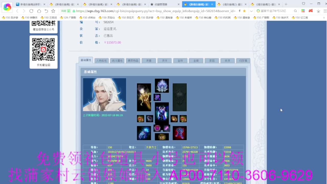Screen dimensions: 327x184
Task: Expand the 归梦集 section tab
Action: pos(243,61)
